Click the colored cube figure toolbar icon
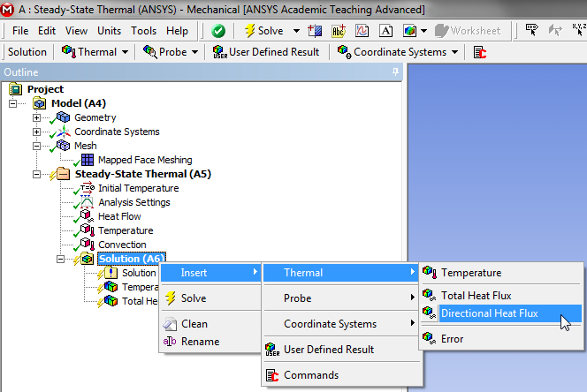The image size is (587, 392). (409, 31)
